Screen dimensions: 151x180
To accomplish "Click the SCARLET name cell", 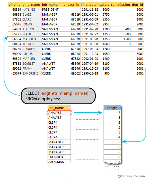I will click(31, 64).
